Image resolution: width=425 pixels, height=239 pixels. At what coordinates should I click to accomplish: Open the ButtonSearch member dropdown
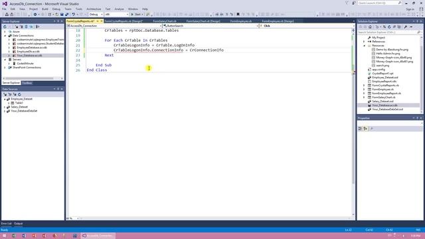(211, 26)
